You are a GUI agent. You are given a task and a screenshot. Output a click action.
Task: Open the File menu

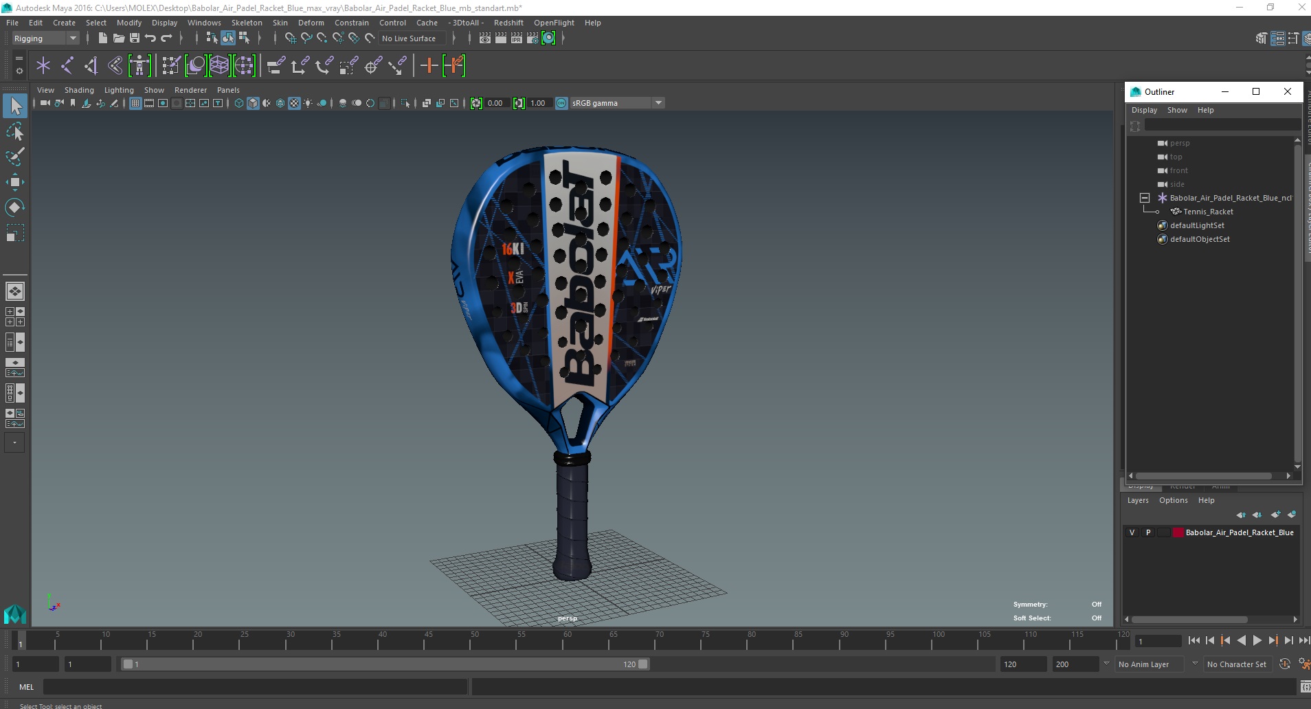coord(12,23)
